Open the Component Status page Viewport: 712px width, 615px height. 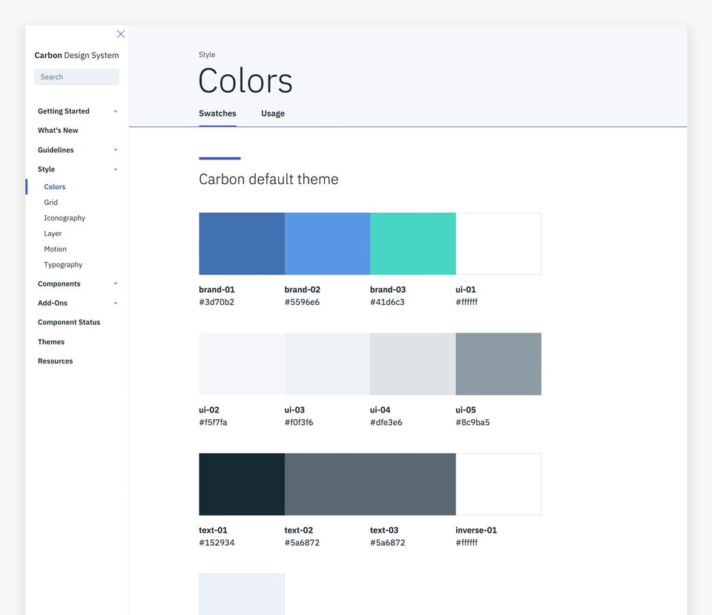click(69, 322)
